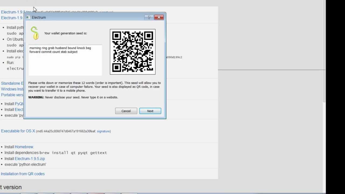Click the Cancel button in Electrum dialog
Screen dimensions: 345x194
click(x=126, y=111)
